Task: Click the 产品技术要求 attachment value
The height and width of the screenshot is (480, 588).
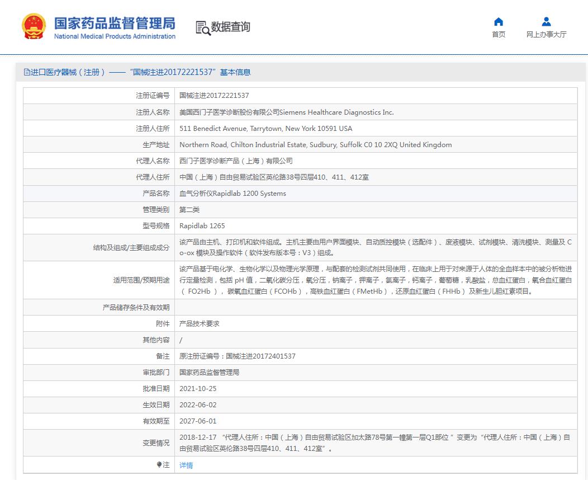Action: (x=199, y=323)
